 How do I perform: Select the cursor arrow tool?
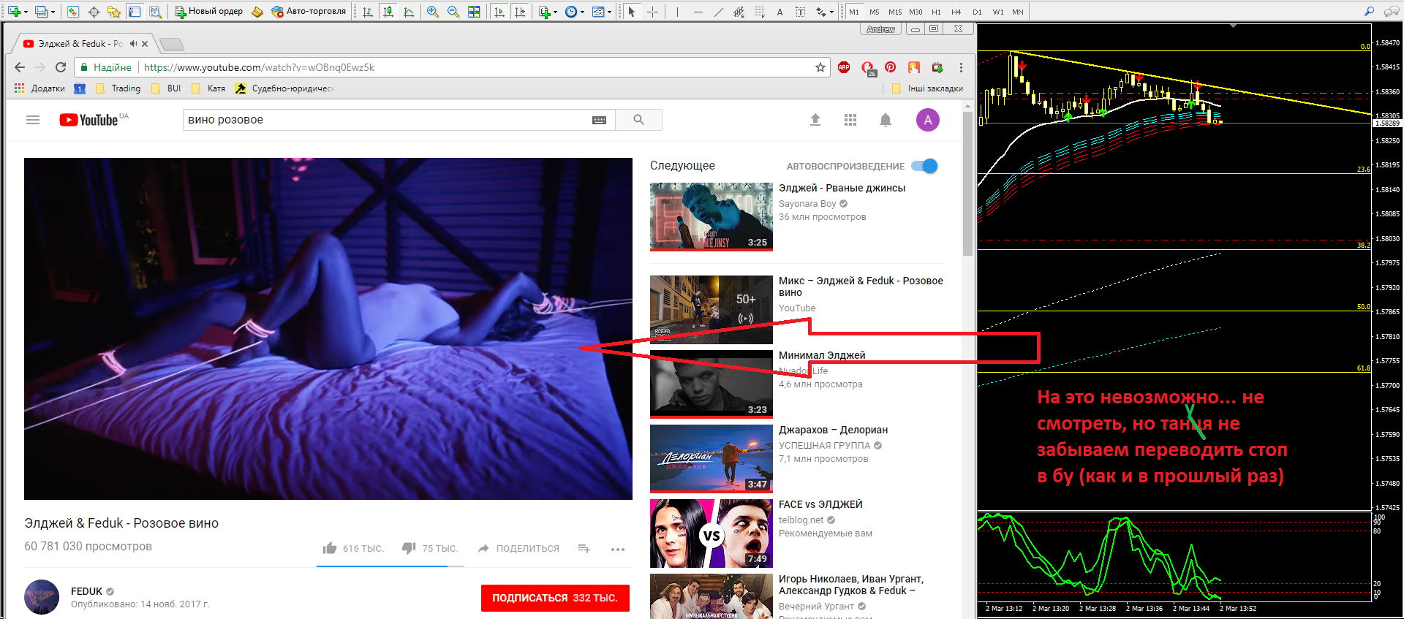click(632, 12)
